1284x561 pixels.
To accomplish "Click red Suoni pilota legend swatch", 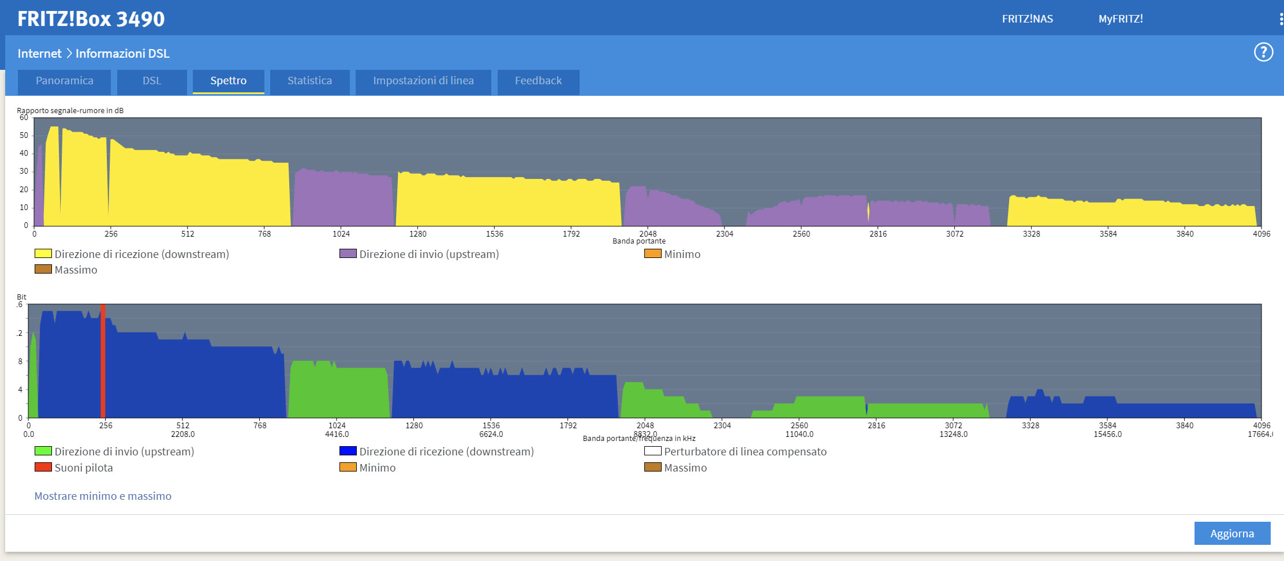I will click(43, 467).
